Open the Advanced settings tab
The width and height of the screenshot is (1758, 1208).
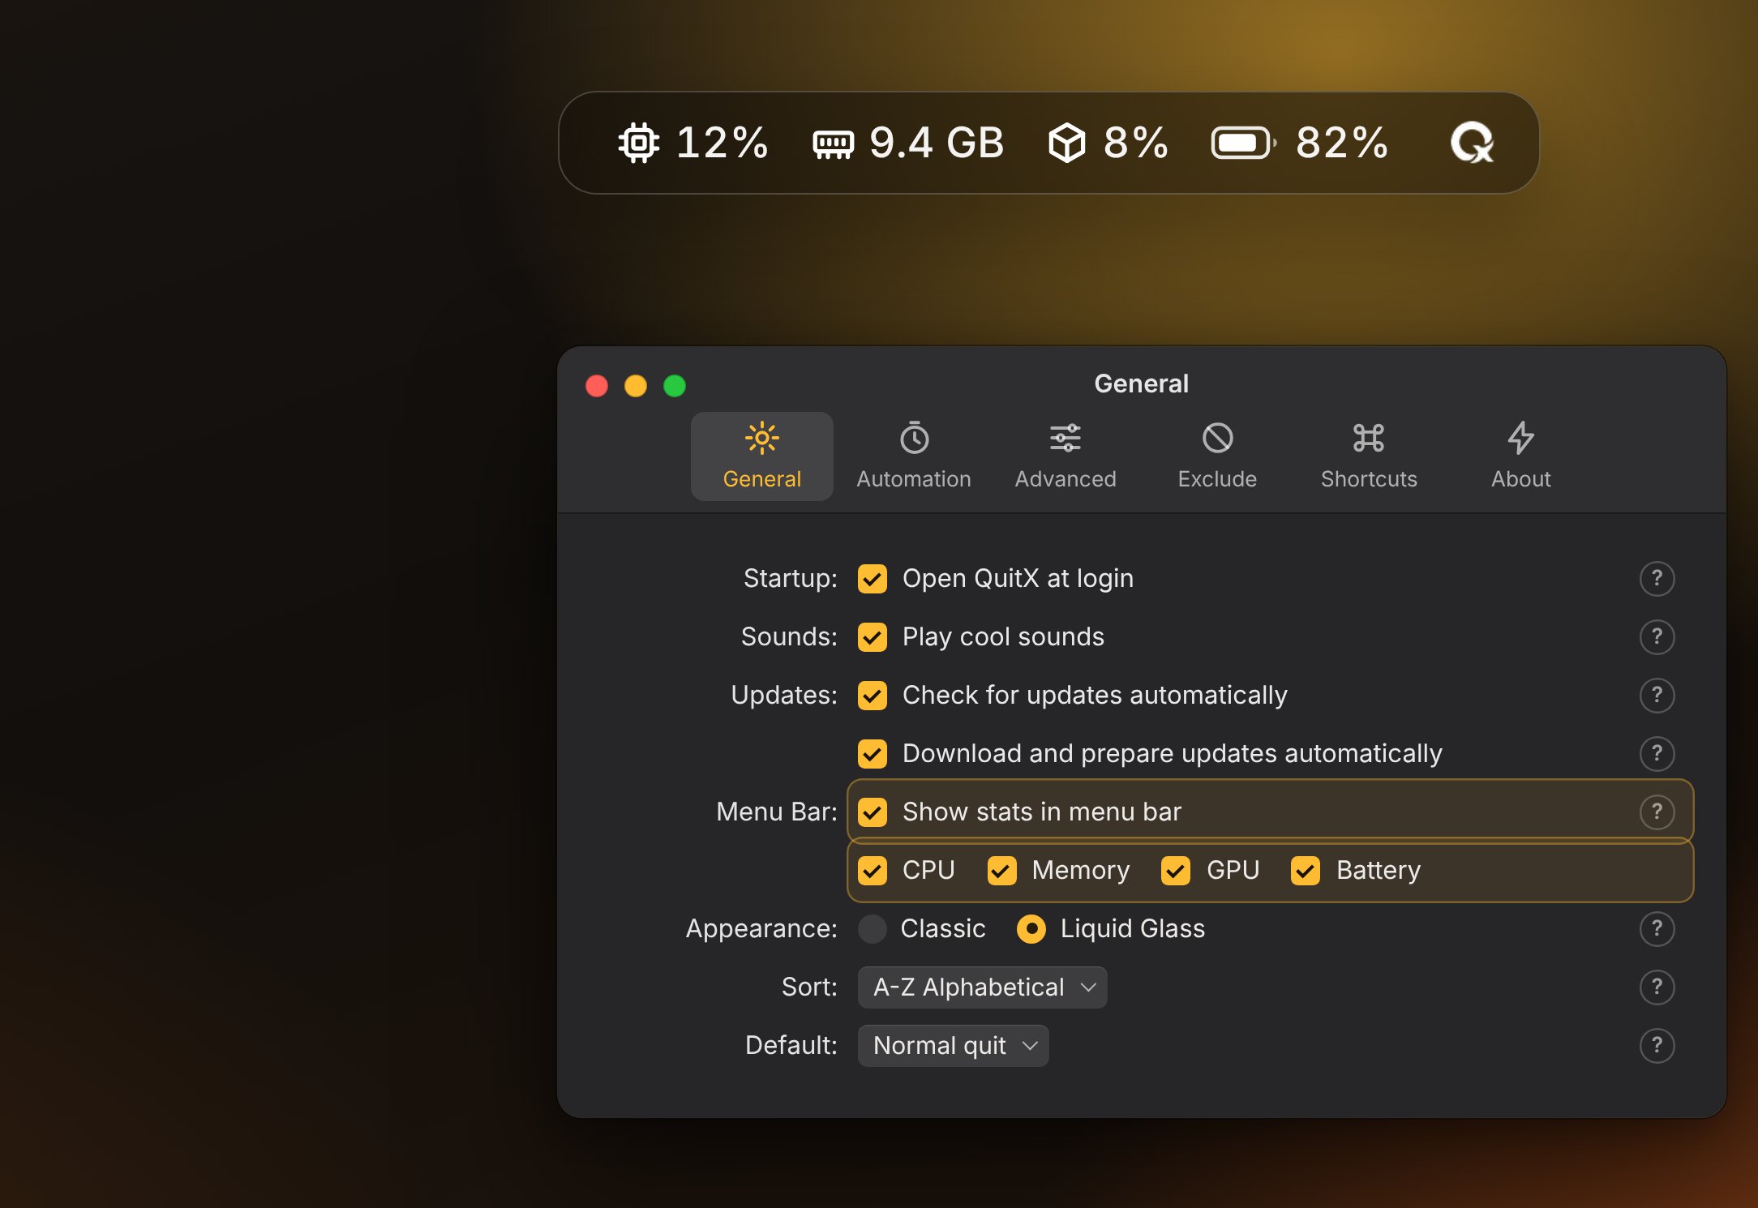click(1066, 456)
